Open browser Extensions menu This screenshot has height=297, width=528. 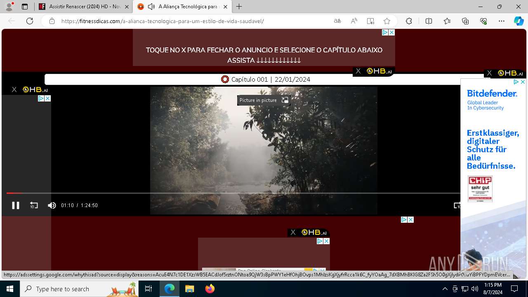point(409,21)
